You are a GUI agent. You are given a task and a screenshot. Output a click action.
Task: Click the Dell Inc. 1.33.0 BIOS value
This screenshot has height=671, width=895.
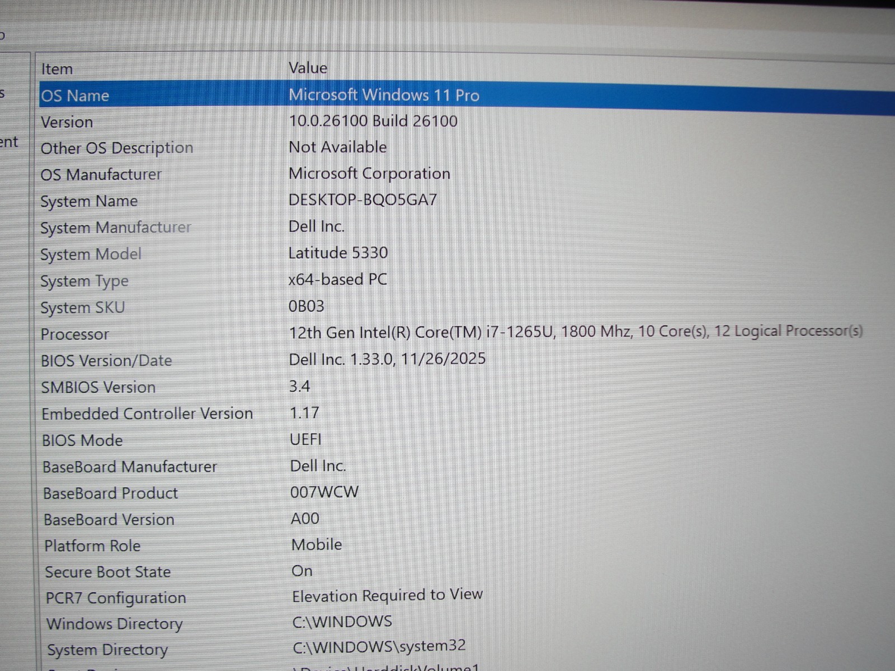tap(387, 359)
